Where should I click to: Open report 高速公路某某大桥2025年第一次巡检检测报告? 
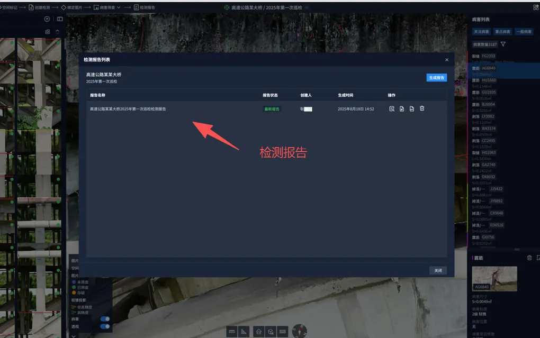[128, 109]
